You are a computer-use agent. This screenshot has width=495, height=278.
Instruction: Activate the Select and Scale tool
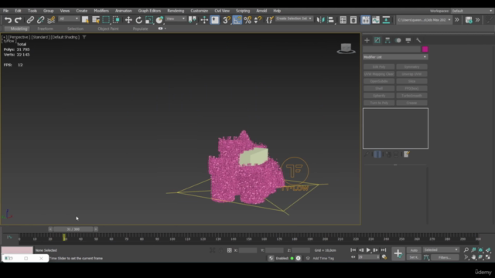pos(149,20)
